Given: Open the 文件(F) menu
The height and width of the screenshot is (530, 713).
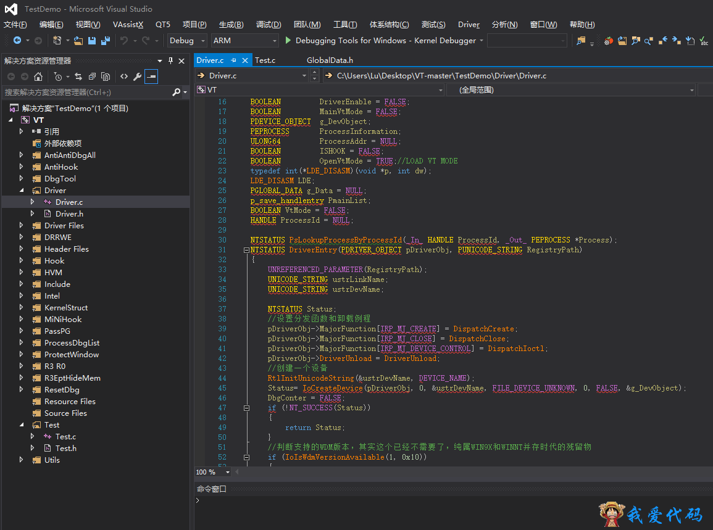Looking at the screenshot, I should pyautogui.click(x=15, y=25).
